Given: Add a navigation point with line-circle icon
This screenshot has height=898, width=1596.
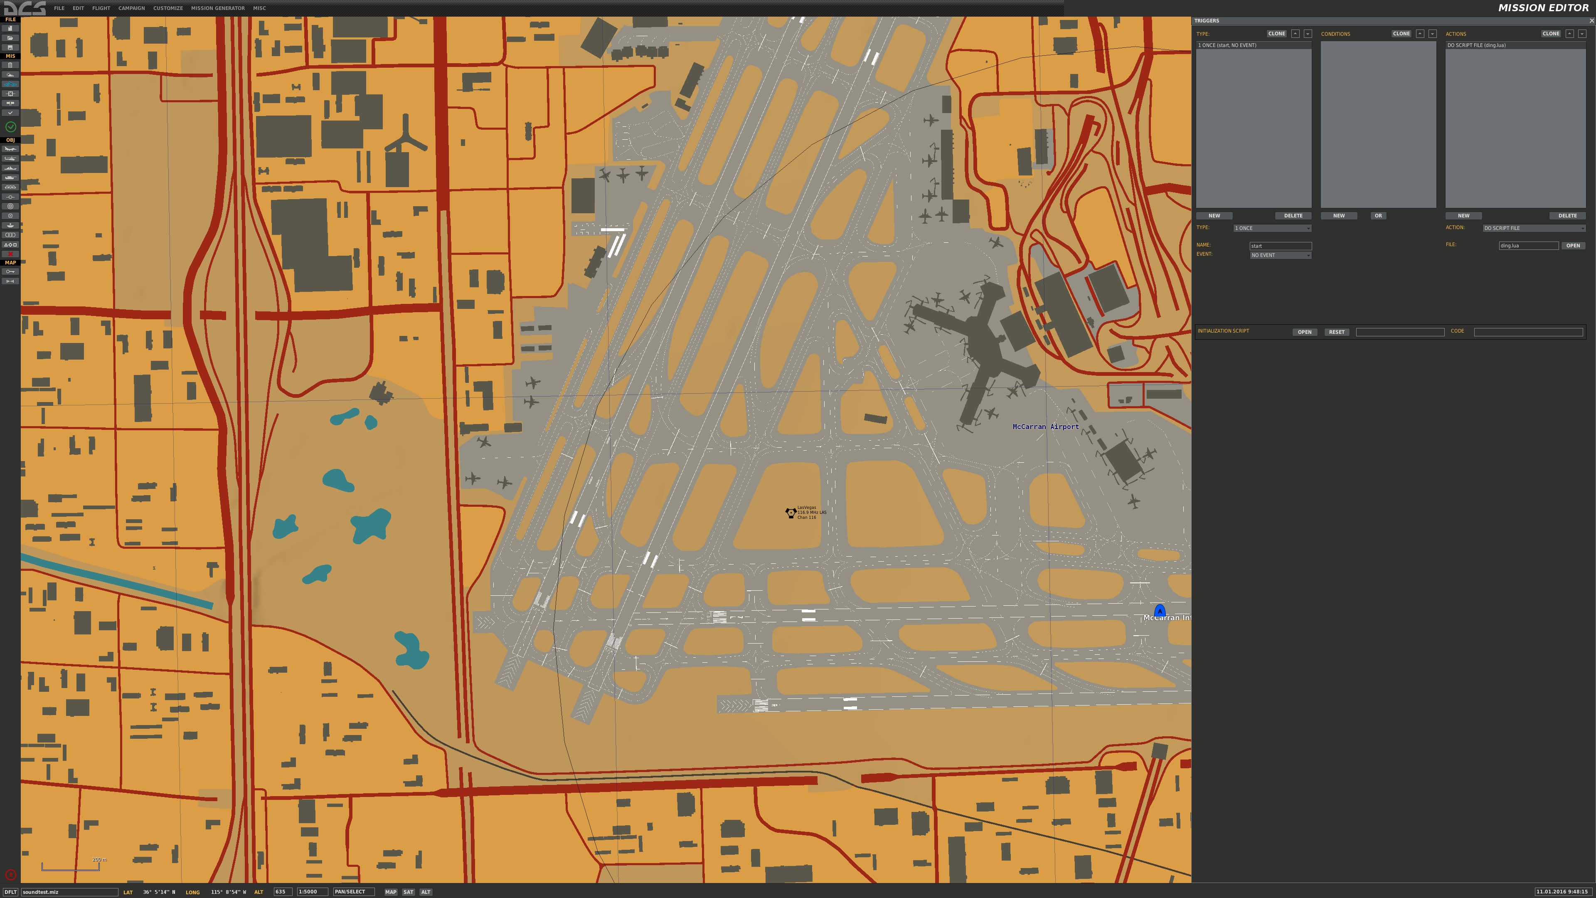Looking at the screenshot, I should click(x=10, y=197).
